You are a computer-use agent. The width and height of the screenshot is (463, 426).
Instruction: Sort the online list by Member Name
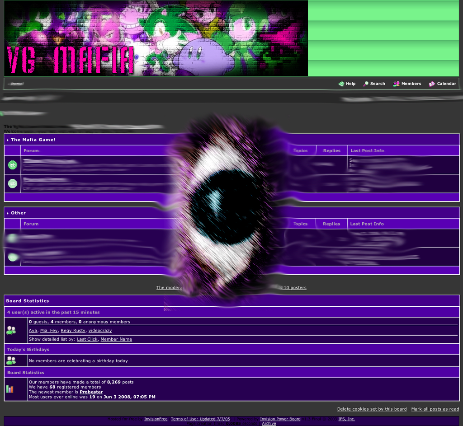[116, 339]
